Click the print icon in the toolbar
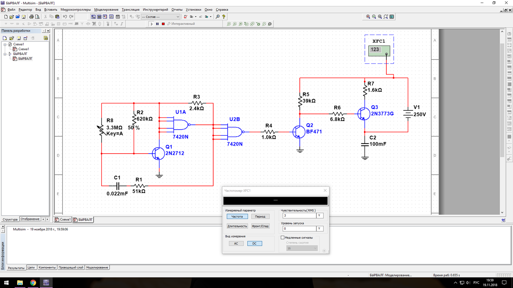Screen dimensions: 513x288 [31, 17]
